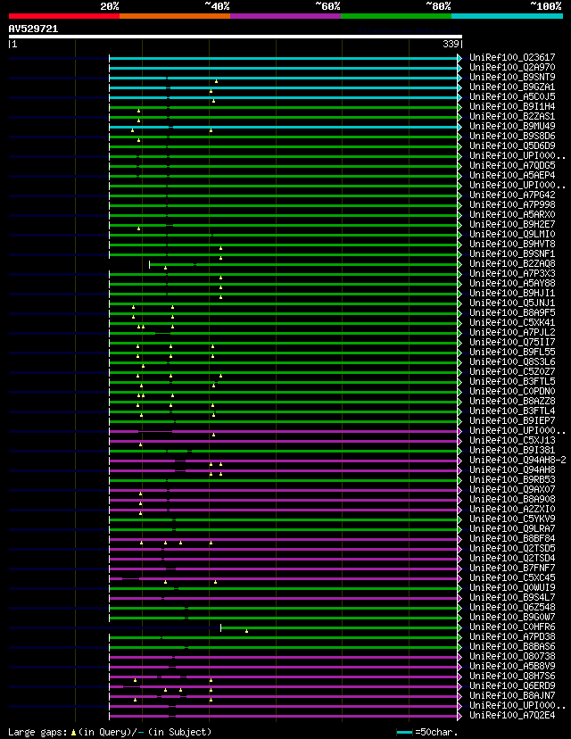Select subject UniRef100_B9RB53
The width and height of the screenshot is (571, 739).
point(513,479)
